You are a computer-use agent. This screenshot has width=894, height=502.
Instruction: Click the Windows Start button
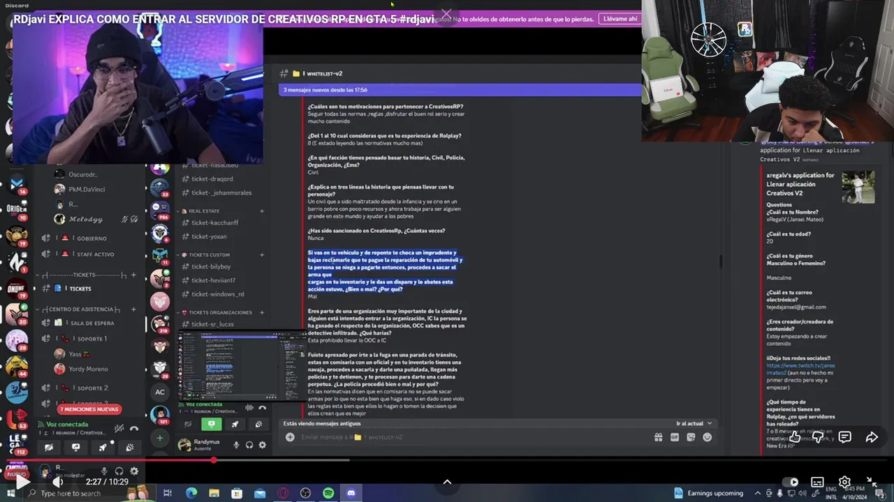point(10,493)
